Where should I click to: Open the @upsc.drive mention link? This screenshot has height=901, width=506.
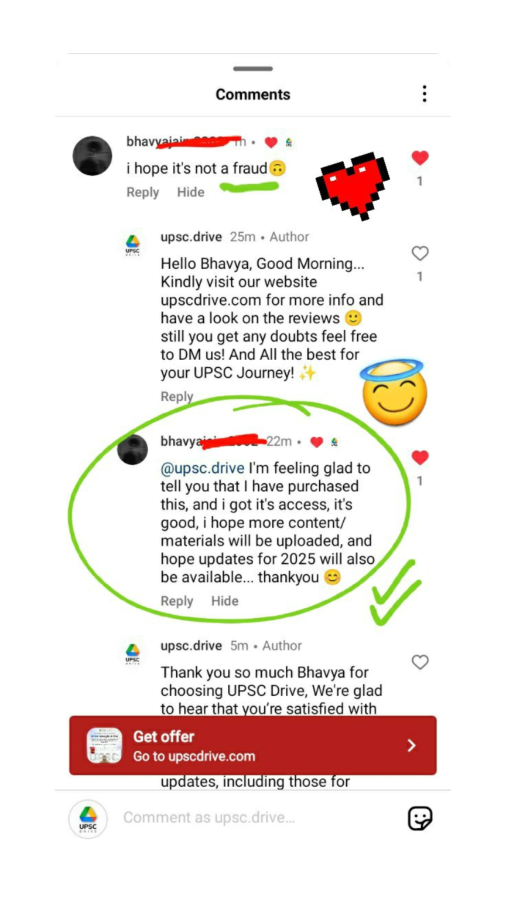pos(203,468)
